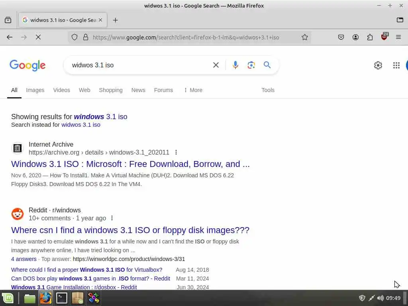Open Firefox View icon in tab bar
Screen dimensions: 408x306
(8, 20)
